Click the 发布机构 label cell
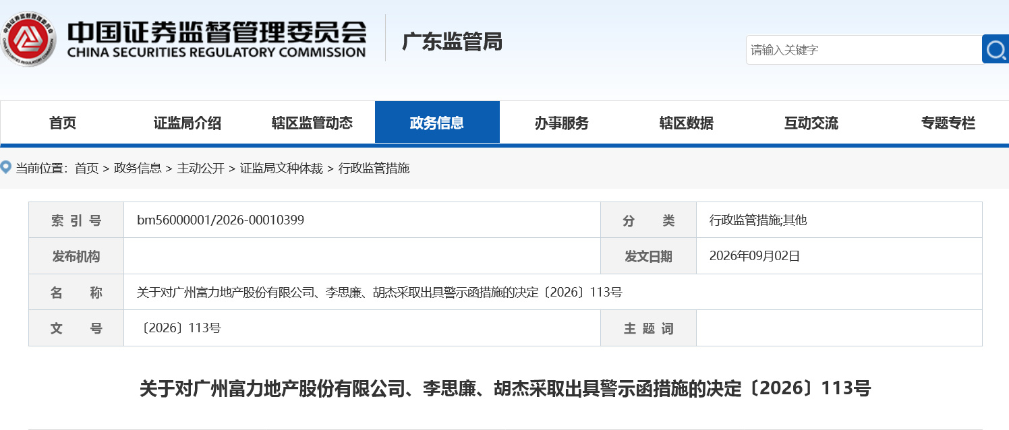Image resolution: width=1009 pixels, height=430 pixels. tap(76, 256)
